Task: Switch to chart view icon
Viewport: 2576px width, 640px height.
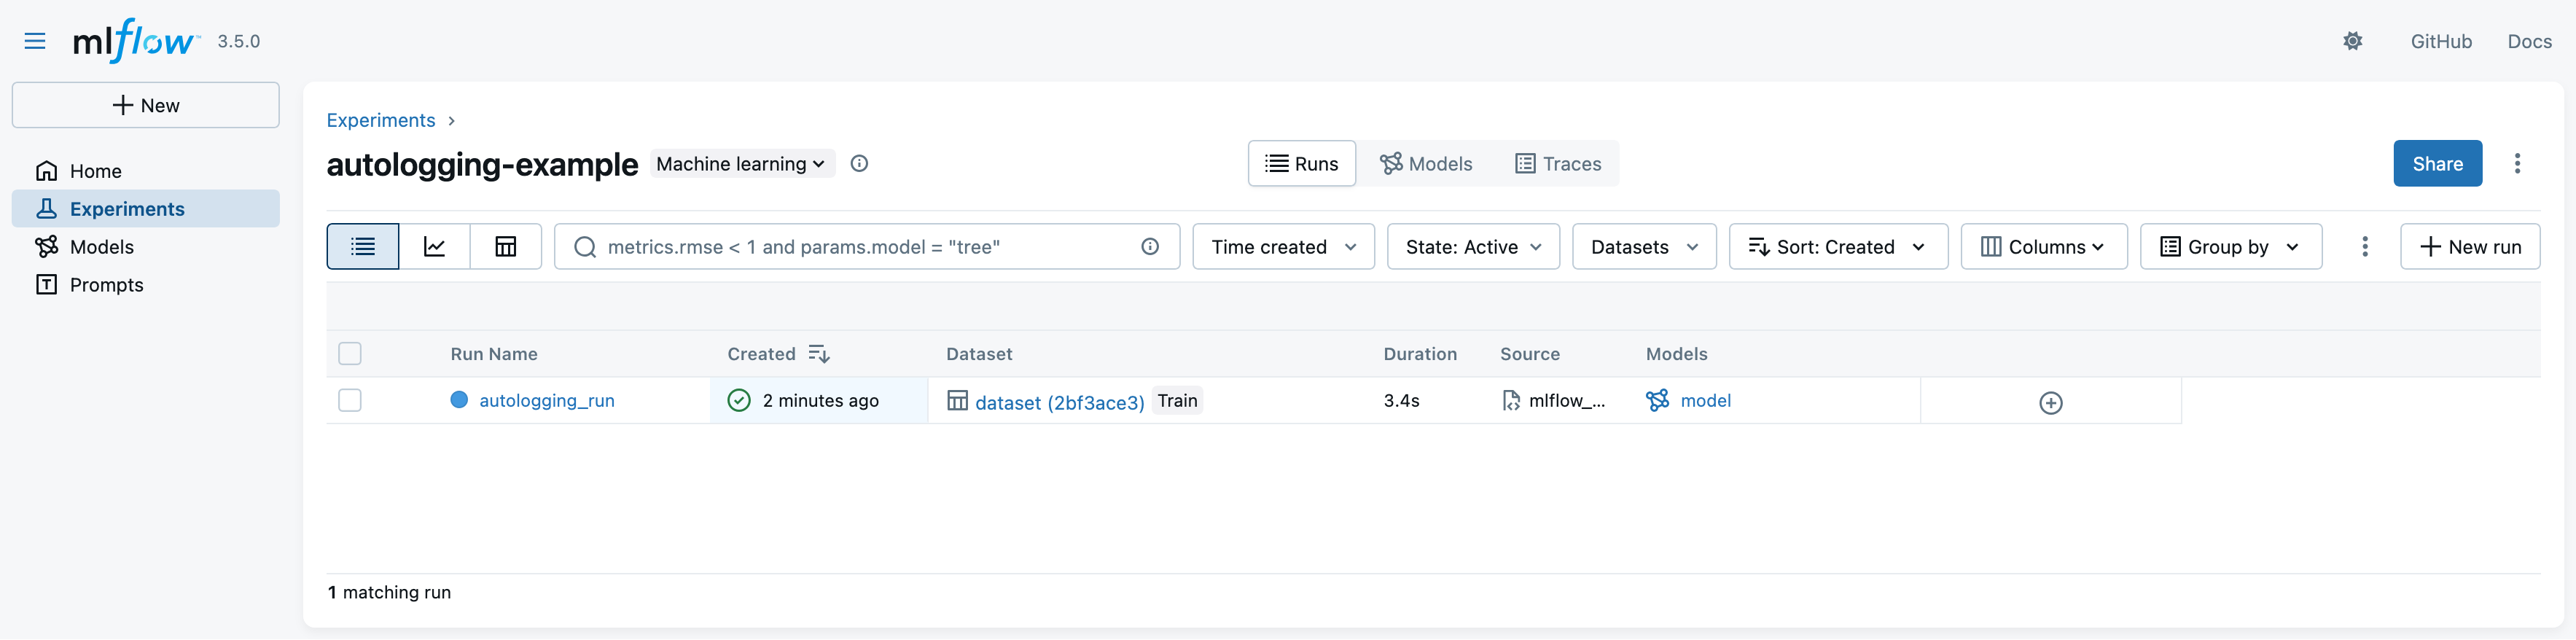Action: click(434, 247)
